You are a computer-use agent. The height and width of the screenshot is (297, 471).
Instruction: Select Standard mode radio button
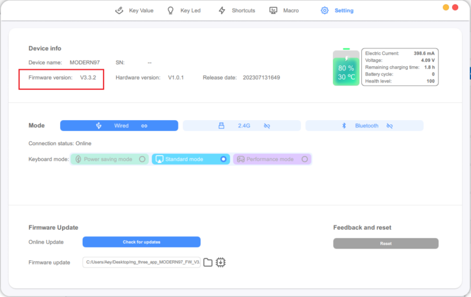(223, 159)
